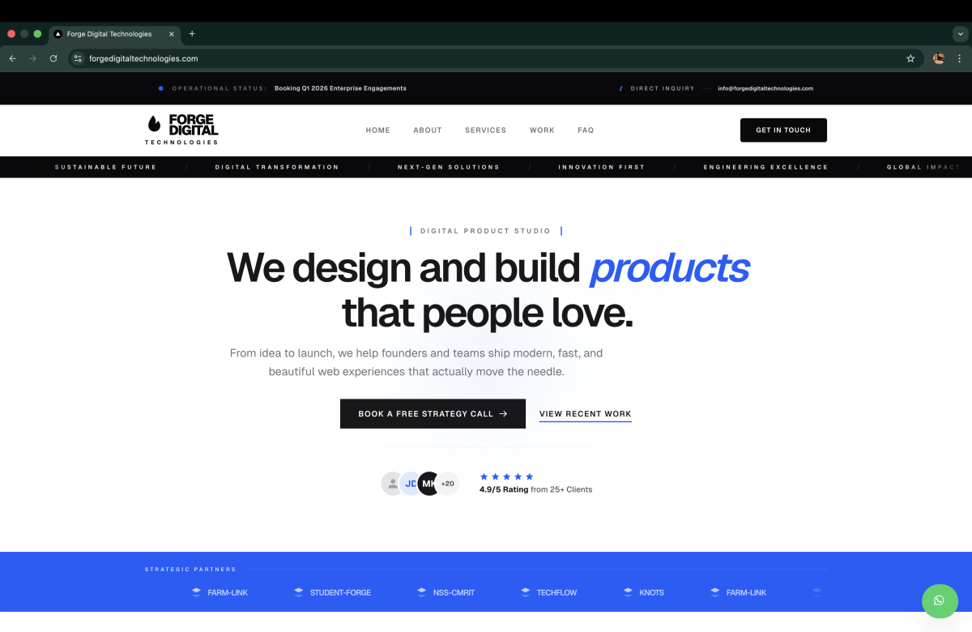Click BOOK A FREE STRATEGY CALL button
972x632 pixels.
pyautogui.click(x=433, y=413)
